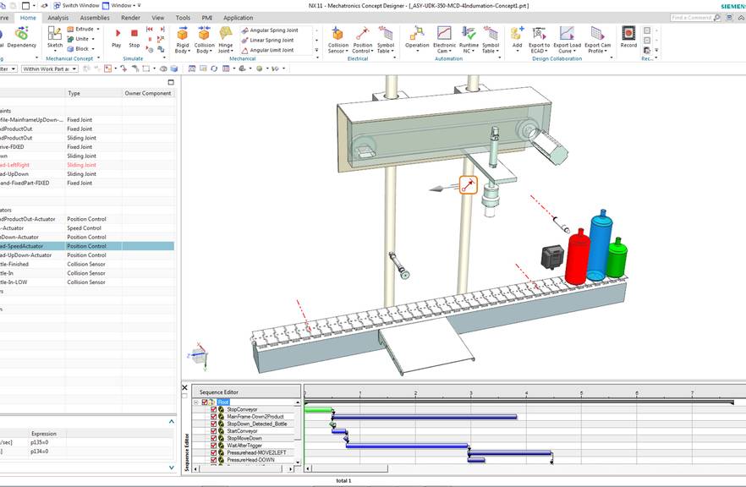Start the simulation with Play
This screenshot has width=746, height=487.
(x=117, y=34)
